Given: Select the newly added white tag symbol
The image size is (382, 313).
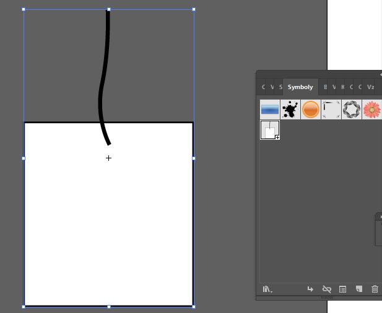Looking at the screenshot, I should coord(270,130).
